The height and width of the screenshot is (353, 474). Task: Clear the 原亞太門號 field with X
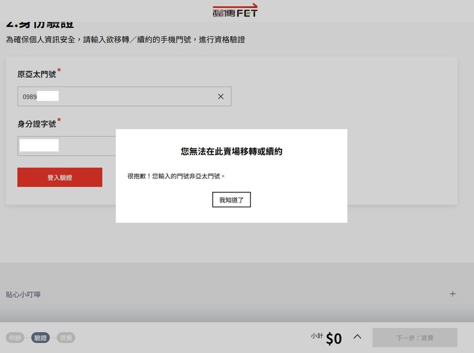pos(221,96)
